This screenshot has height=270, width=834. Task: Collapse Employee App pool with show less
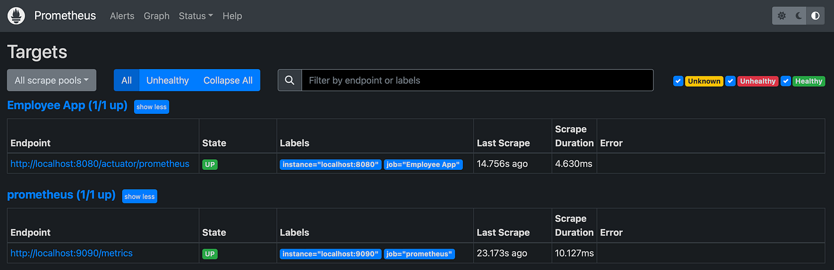click(x=152, y=107)
